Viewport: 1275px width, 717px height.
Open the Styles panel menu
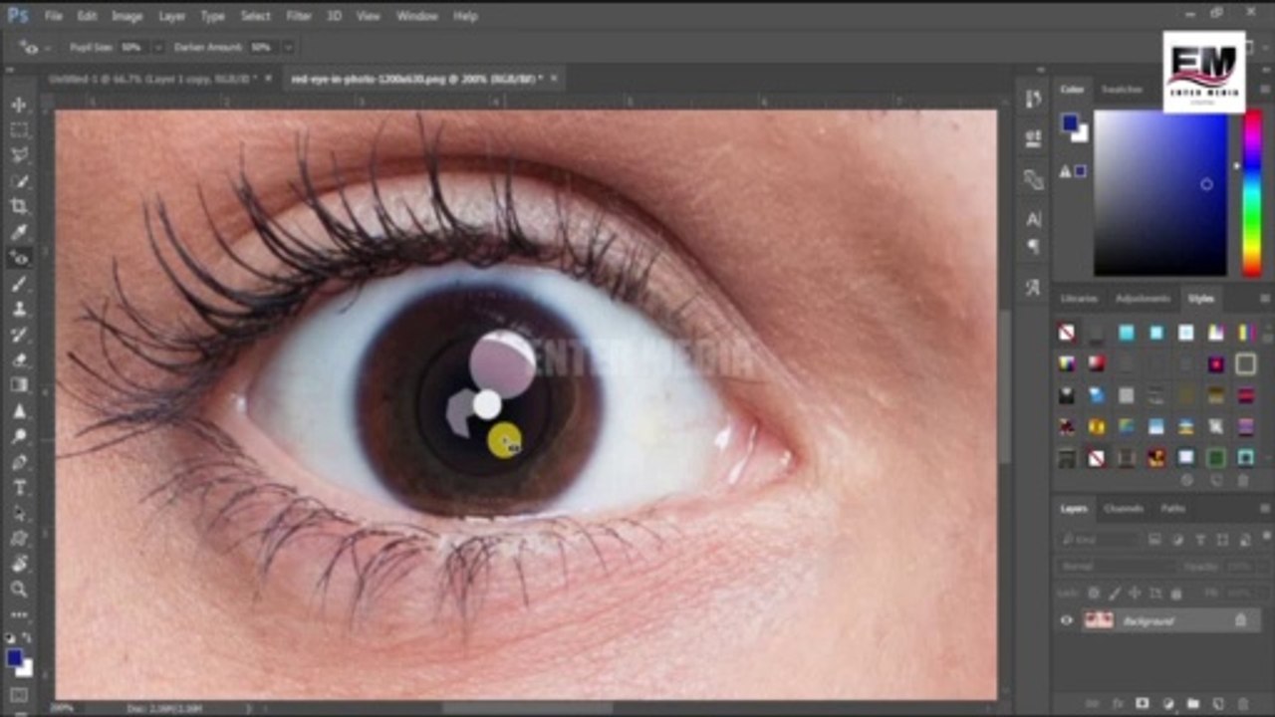point(1265,299)
